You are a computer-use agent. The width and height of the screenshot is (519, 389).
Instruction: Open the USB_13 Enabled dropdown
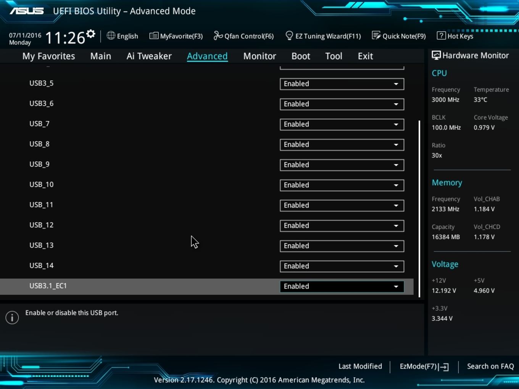coord(342,246)
